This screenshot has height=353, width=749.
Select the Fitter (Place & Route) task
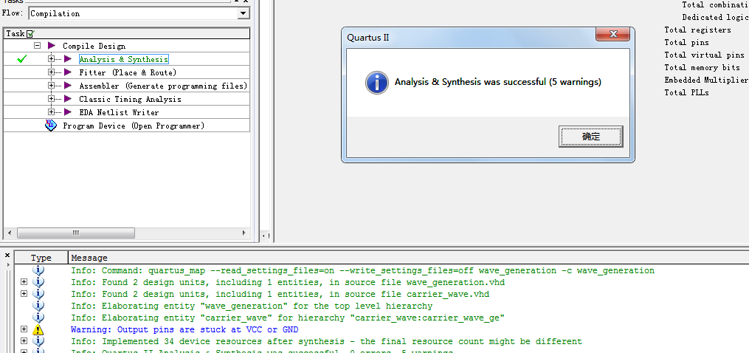click(x=128, y=72)
